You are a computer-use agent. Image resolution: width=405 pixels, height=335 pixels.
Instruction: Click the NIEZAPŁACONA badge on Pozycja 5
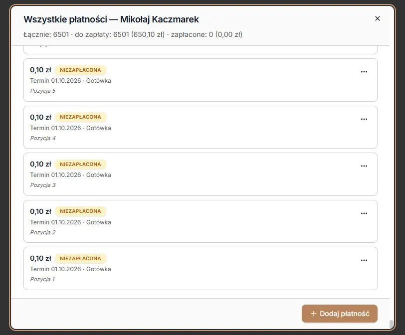(x=80, y=70)
